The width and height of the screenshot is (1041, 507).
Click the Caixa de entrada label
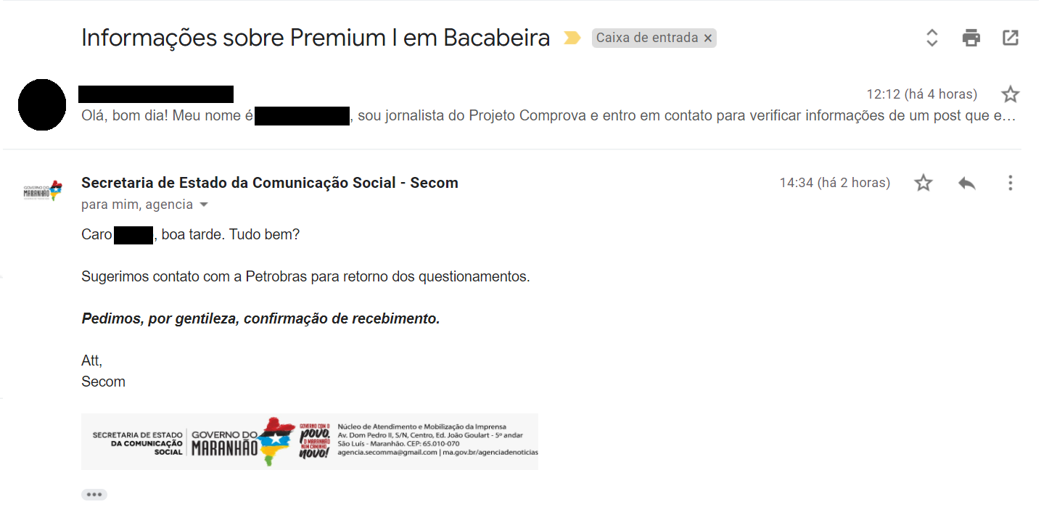(x=647, y=38)
